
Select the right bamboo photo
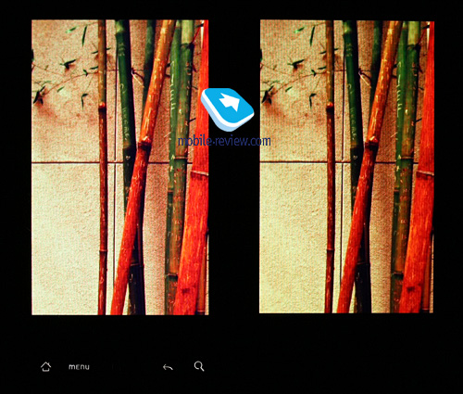[x=346, y=167]
